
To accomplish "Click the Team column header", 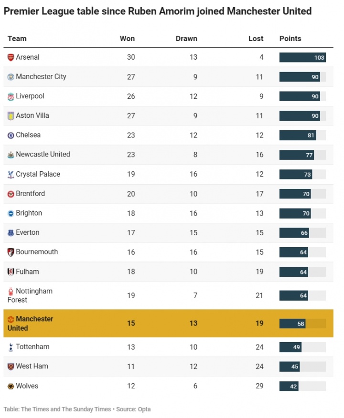I will point(17,39).
